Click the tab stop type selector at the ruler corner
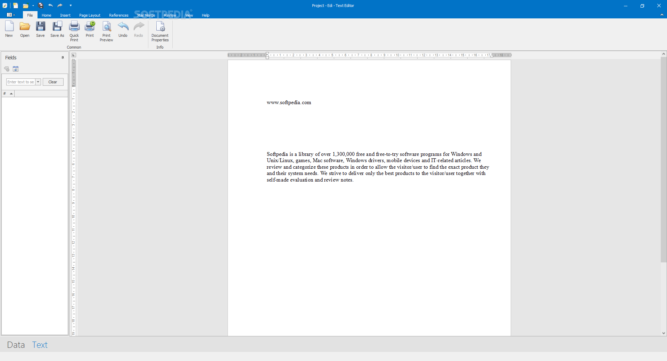This screenshot has height=361, width=667. pyautogui.click(x=74, y=55)
